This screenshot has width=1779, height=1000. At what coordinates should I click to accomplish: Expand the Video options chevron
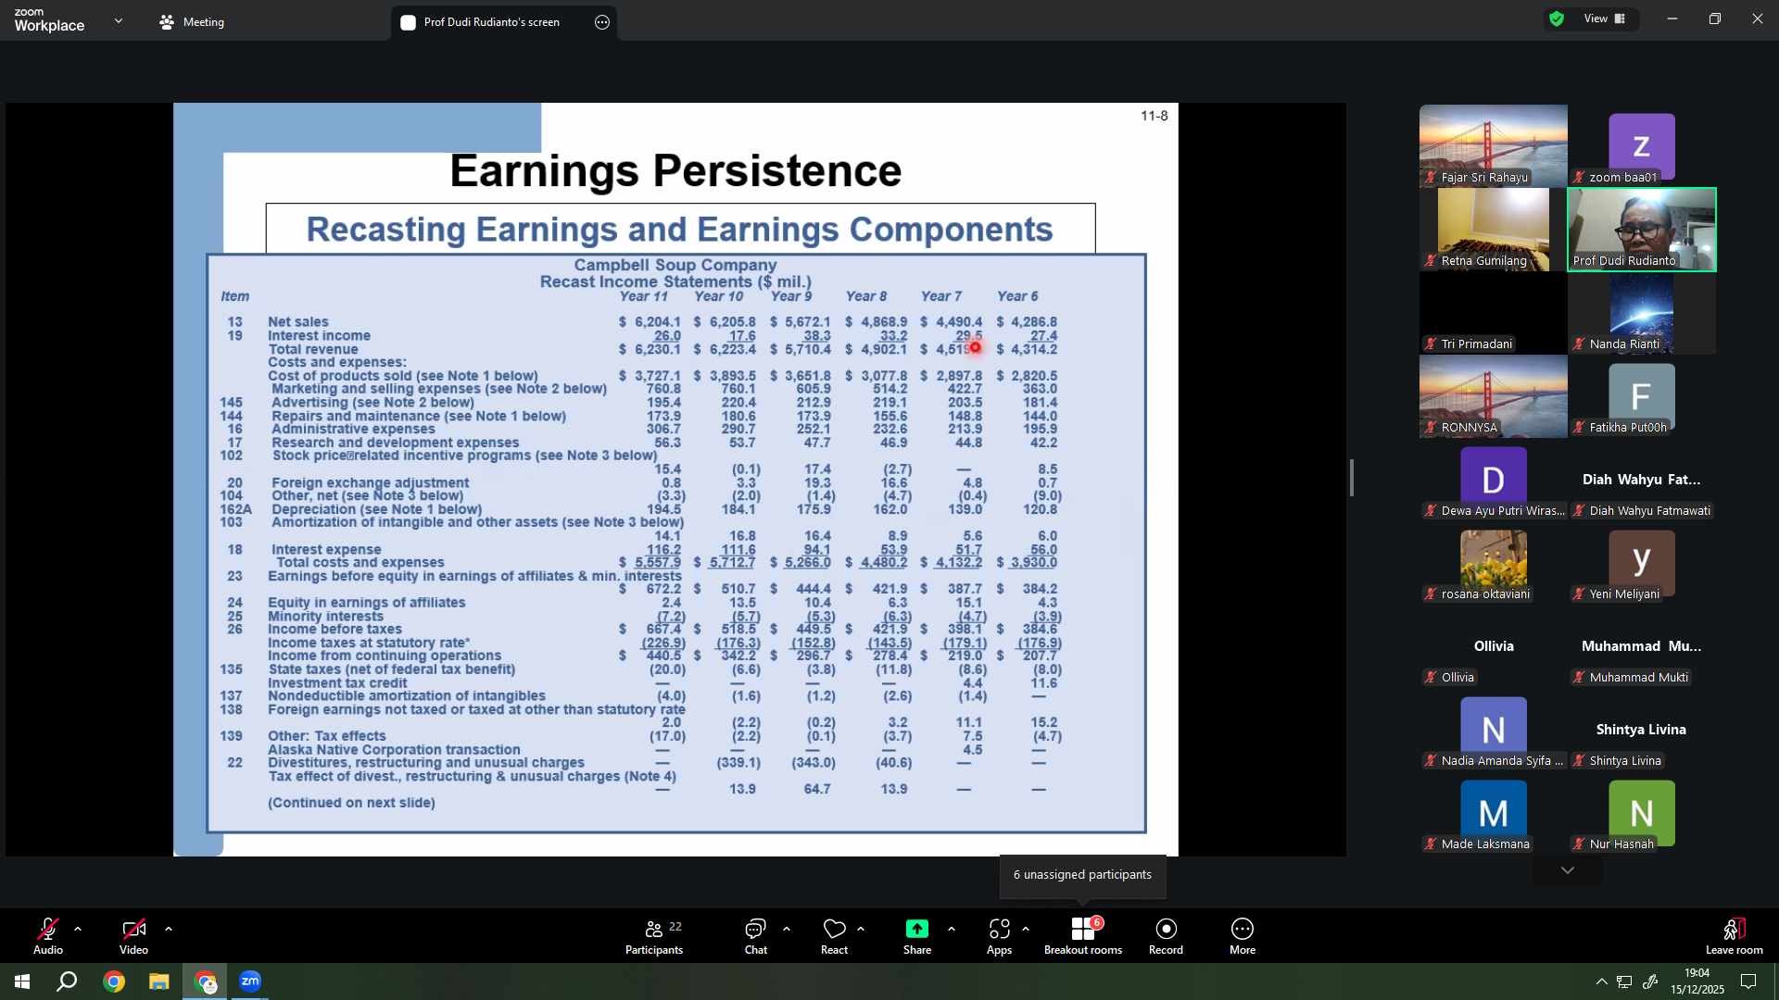tap(169, 929)
